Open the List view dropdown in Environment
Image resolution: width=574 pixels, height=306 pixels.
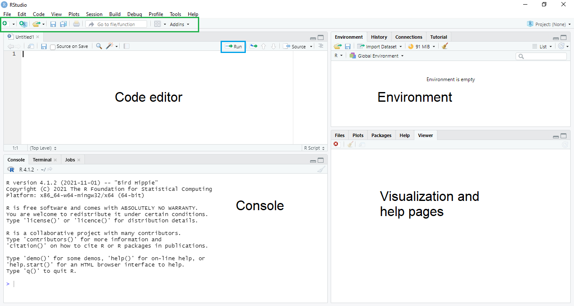[x=542, y=47]
